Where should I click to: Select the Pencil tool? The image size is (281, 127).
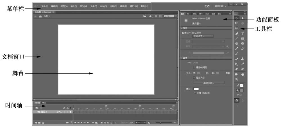pyautogui.click(x=237, y=49)
